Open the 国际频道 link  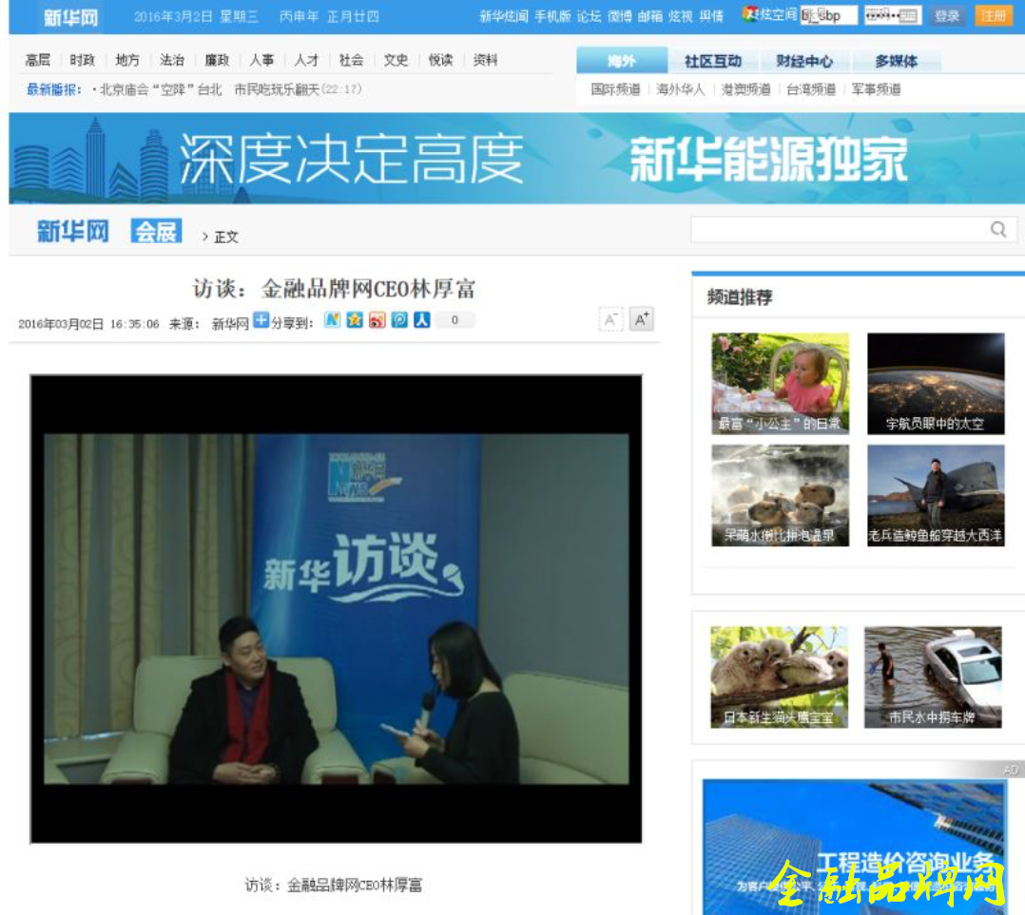[x=615, y=89]
